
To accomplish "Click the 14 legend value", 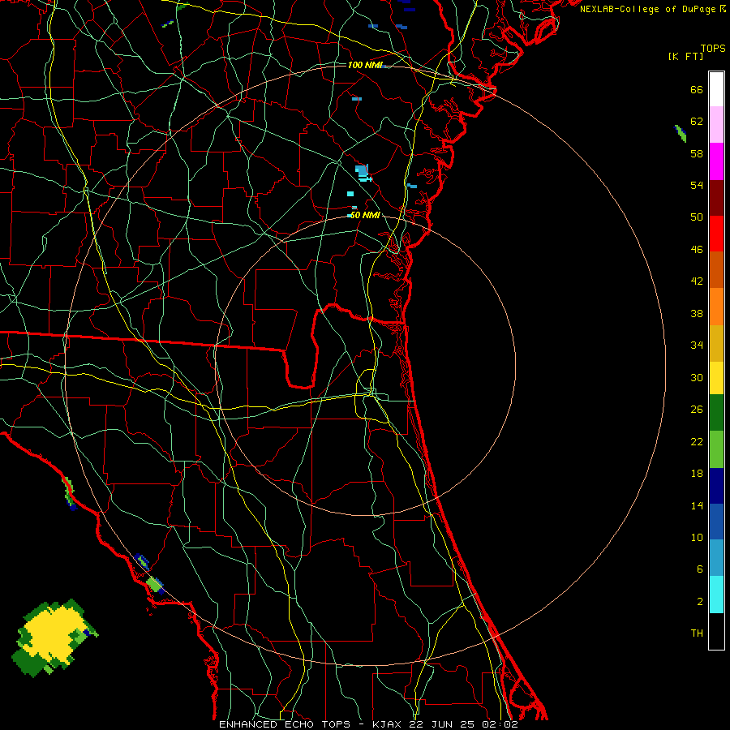I will coord(697,505).
